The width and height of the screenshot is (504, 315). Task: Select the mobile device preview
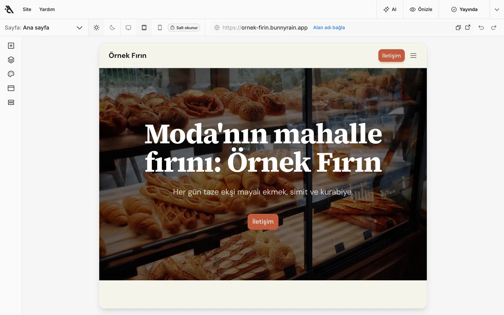tap(160, 27)
